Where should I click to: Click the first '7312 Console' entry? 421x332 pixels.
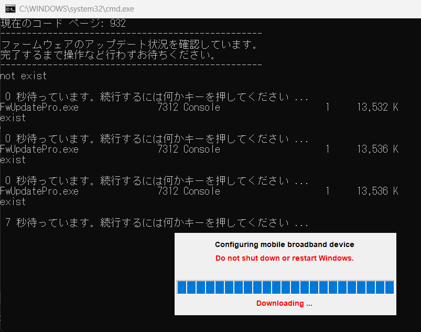pyautogui.click(x=189, y=108)
